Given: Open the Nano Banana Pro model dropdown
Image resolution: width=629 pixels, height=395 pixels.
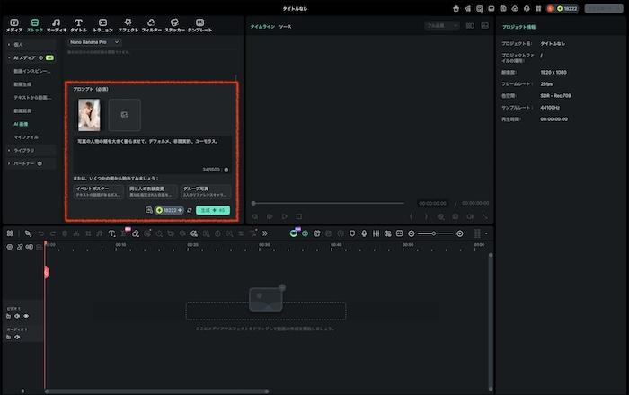Looking at the screenshot, I should 94,41.
